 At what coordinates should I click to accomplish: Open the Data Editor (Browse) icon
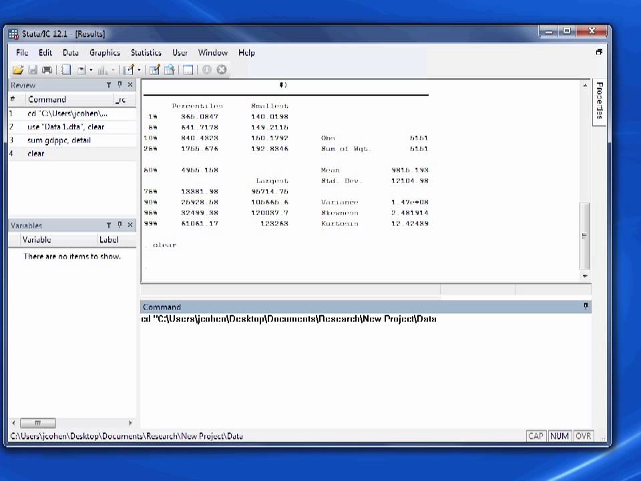169,70
